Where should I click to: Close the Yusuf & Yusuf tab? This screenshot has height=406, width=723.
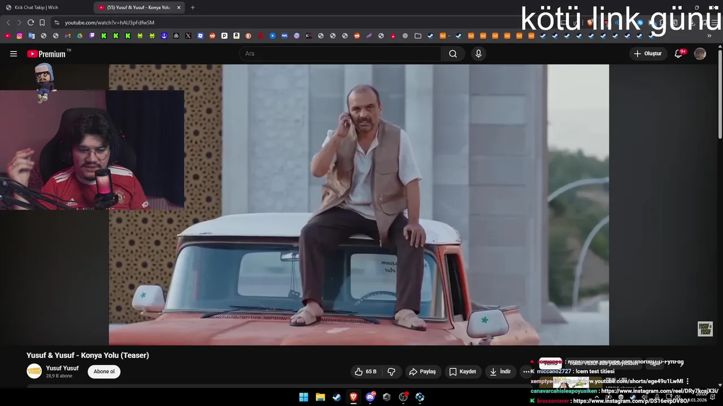pyautogui.click(x=179, y=7)
